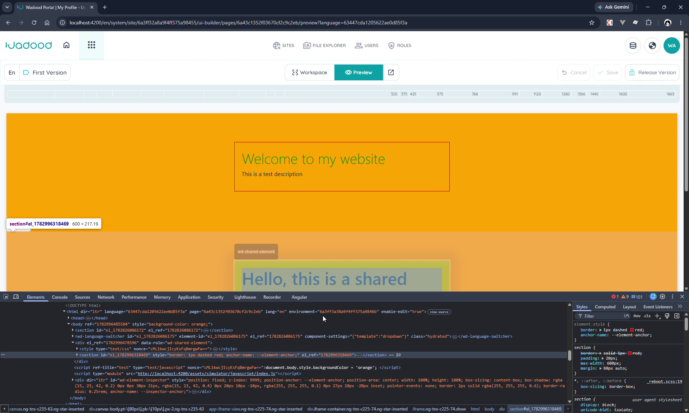The width and height of the screenshot is (689, 413).
Task: Click the view-source badge
Action: pos(439,312)
